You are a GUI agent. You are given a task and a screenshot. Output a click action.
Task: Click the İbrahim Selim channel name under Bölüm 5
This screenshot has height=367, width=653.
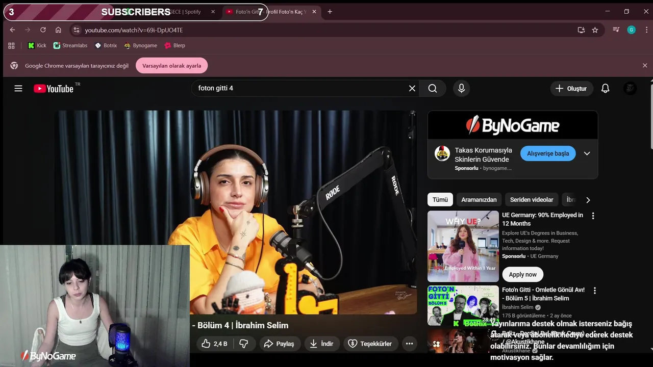tap(517, 307)
